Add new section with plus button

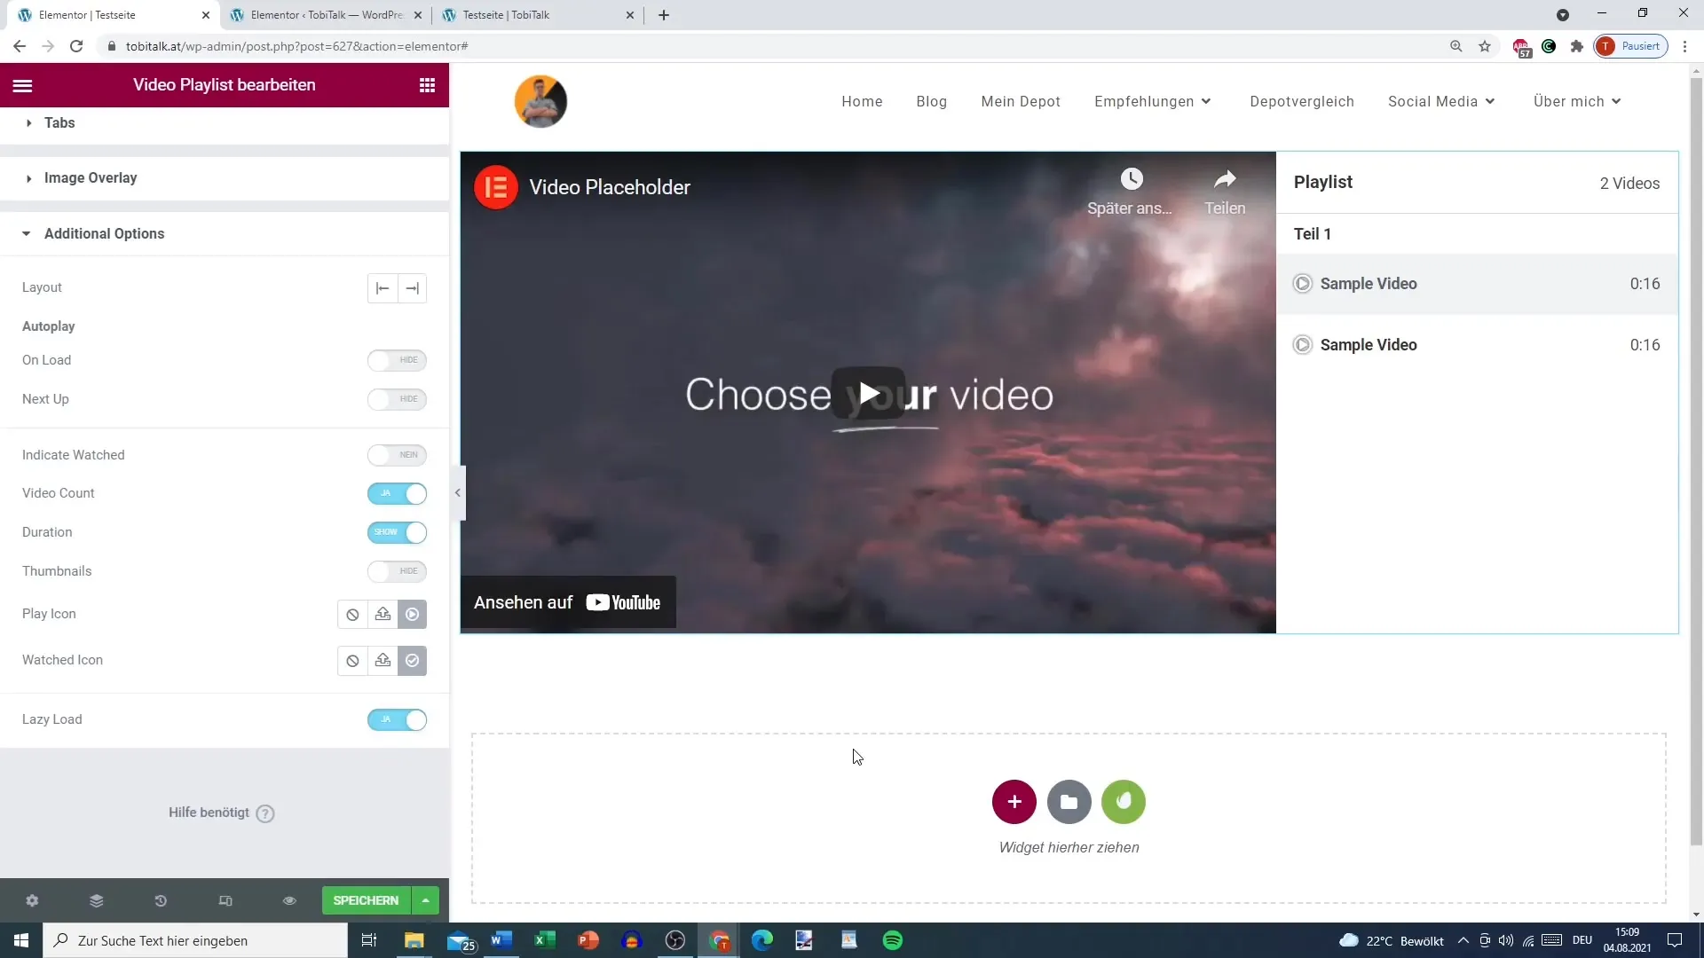click(1014, 802)
